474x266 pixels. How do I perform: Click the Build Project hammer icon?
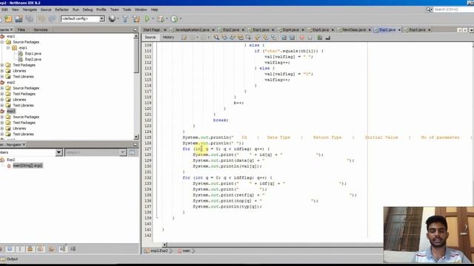(x=125, y=18)
